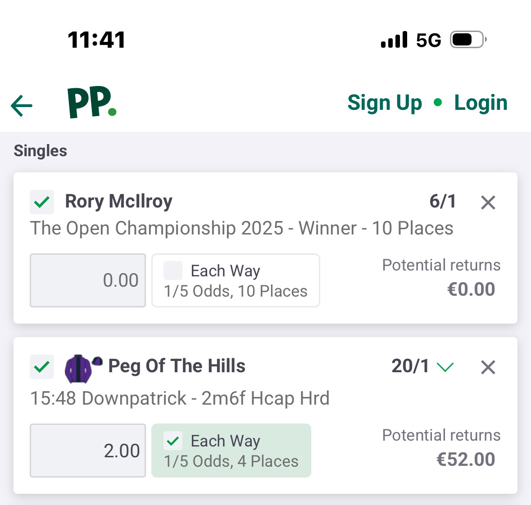This screenshot has height=505, width=531.
Task: Tap the Paddy Power PP logo
Action: pos(92,103)
